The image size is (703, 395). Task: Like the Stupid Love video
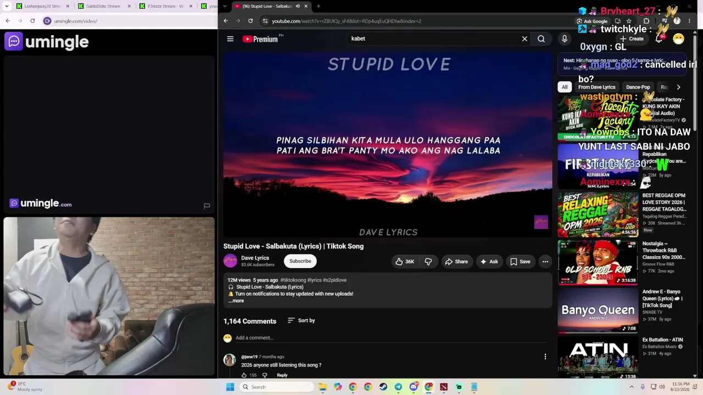point(405,262)
